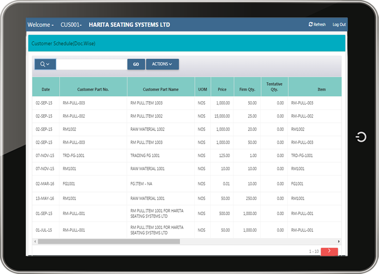Click the horizontal scrollbar right arrow
The height and width of the screenshot is (274, 379).
point(339,241)
